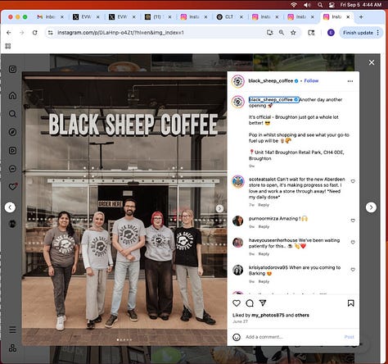Open Messenger direct messages icon
This screenshot has width=388, height=364.
point(12,169)
